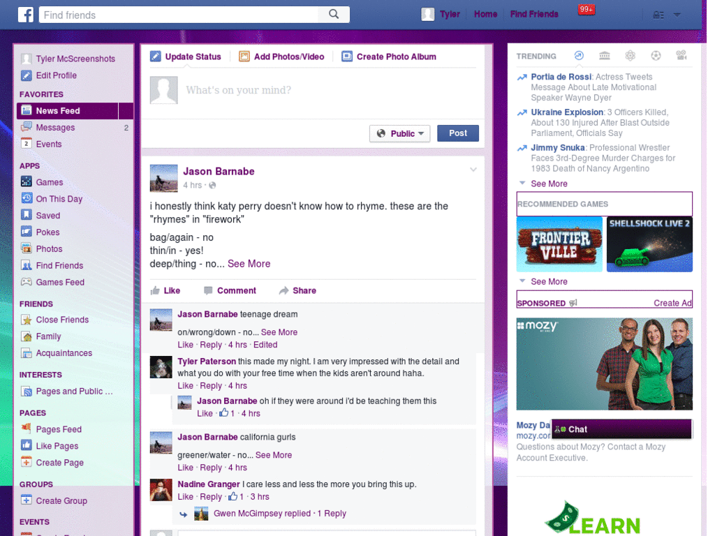
Task: Expand See More in Jason's main post
Action: tap(249, 264)
